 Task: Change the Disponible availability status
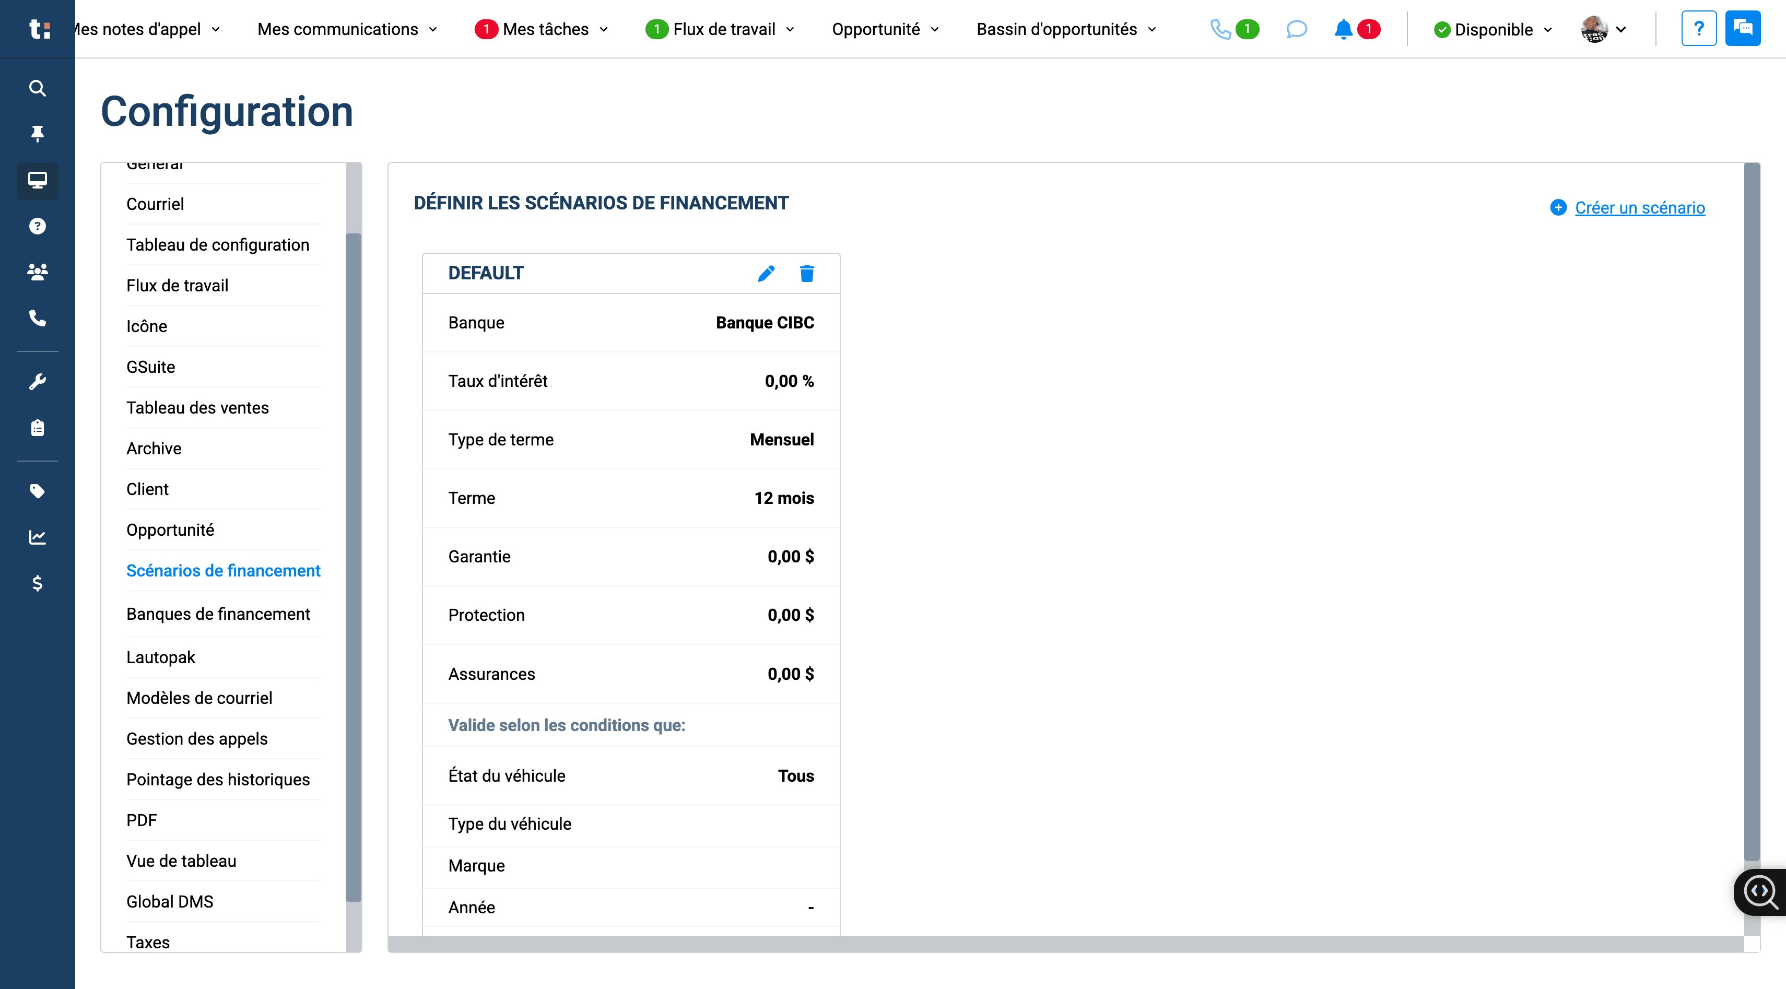click(1493, 30)
